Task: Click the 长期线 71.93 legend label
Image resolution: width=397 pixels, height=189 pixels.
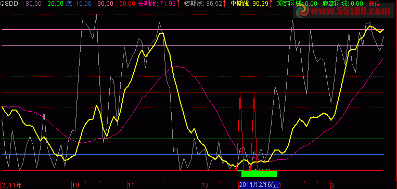Action: pos(157,4)
